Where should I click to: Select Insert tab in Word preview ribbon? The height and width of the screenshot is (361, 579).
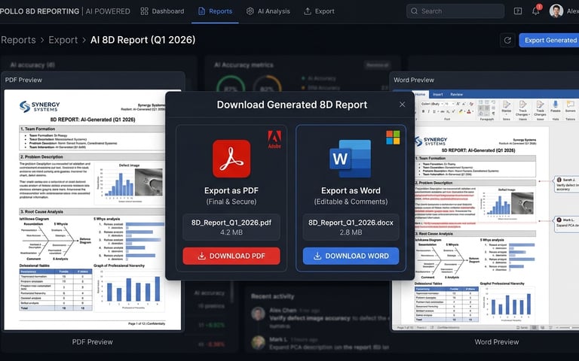438,94
